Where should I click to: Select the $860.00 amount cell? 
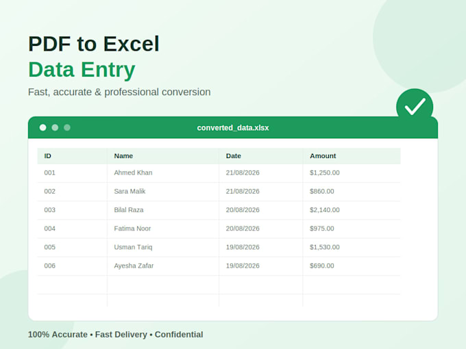(352, 192)
